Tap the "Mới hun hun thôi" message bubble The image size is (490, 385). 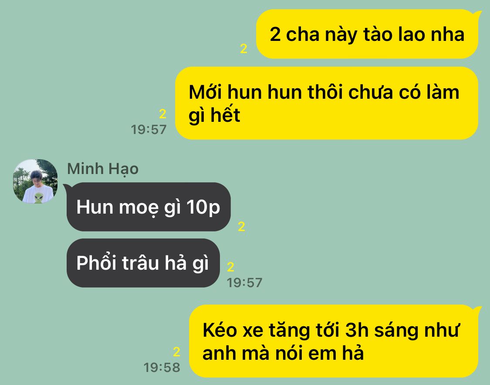pos(327,103)
